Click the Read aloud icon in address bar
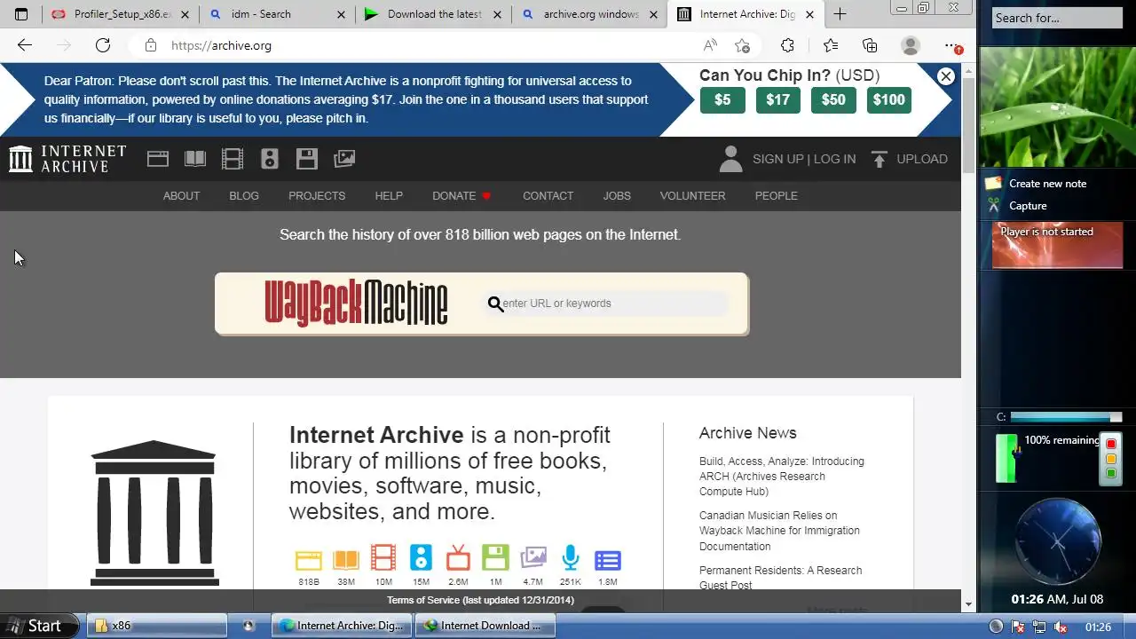The height and width of the screenshot is (639, 1136). pyautogui.click(x=710, y=45)
